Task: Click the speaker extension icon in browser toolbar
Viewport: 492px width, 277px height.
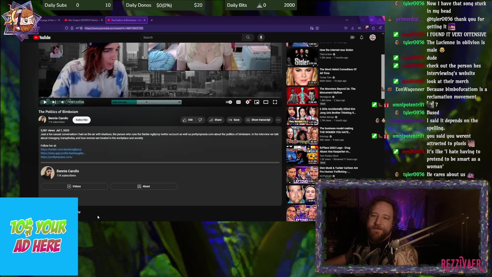Action: (x=360, y=28)
